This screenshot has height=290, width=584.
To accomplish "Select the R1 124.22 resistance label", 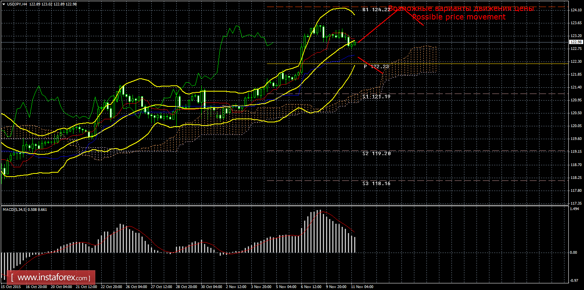I will [376, 10].
